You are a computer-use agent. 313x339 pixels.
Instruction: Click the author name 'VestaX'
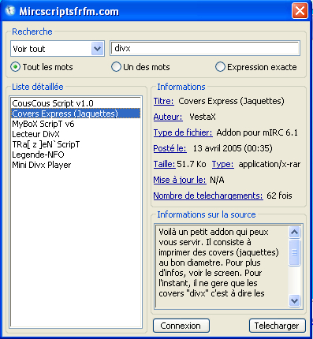203,117
